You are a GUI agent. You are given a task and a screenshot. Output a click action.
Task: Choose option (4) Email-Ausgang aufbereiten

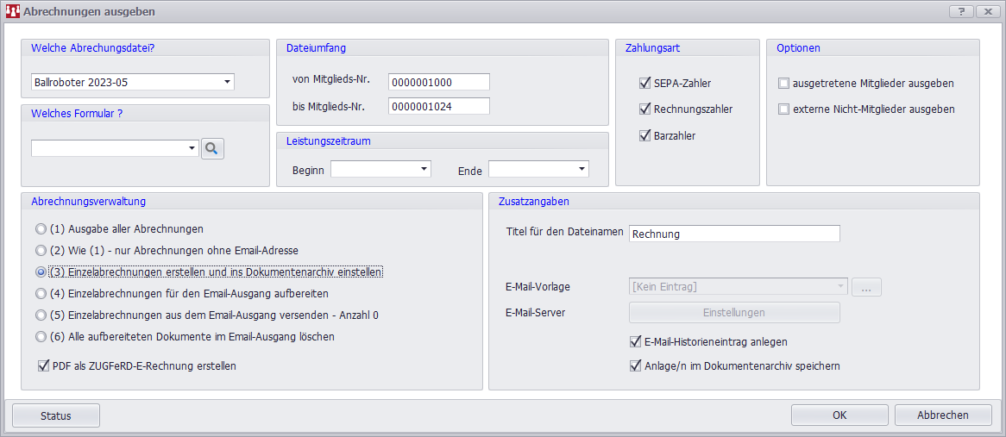40,294
